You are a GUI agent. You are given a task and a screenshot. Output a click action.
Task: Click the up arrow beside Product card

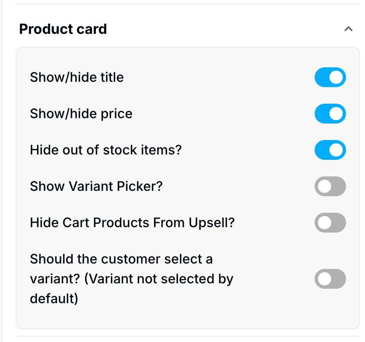click(348, 29)
